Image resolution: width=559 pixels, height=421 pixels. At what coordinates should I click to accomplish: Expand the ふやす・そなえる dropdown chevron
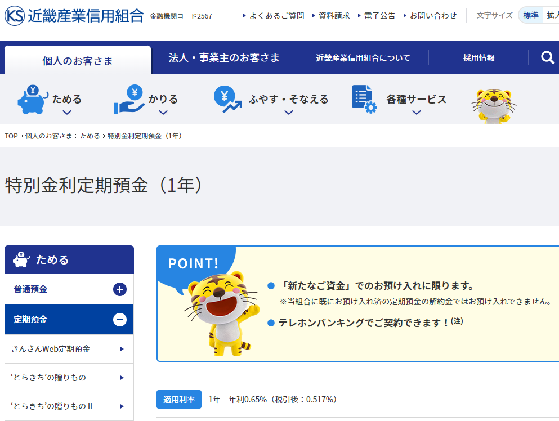pos(289,113)
